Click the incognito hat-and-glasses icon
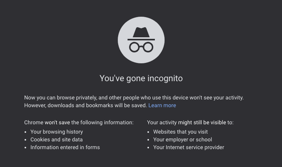The height and width of the screenshot is (167, 282). click(x=141, y=40)
